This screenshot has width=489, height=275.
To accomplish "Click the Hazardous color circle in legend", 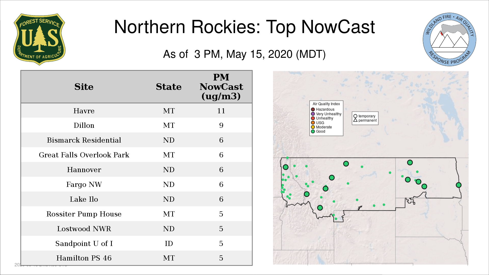I will 313,109.
